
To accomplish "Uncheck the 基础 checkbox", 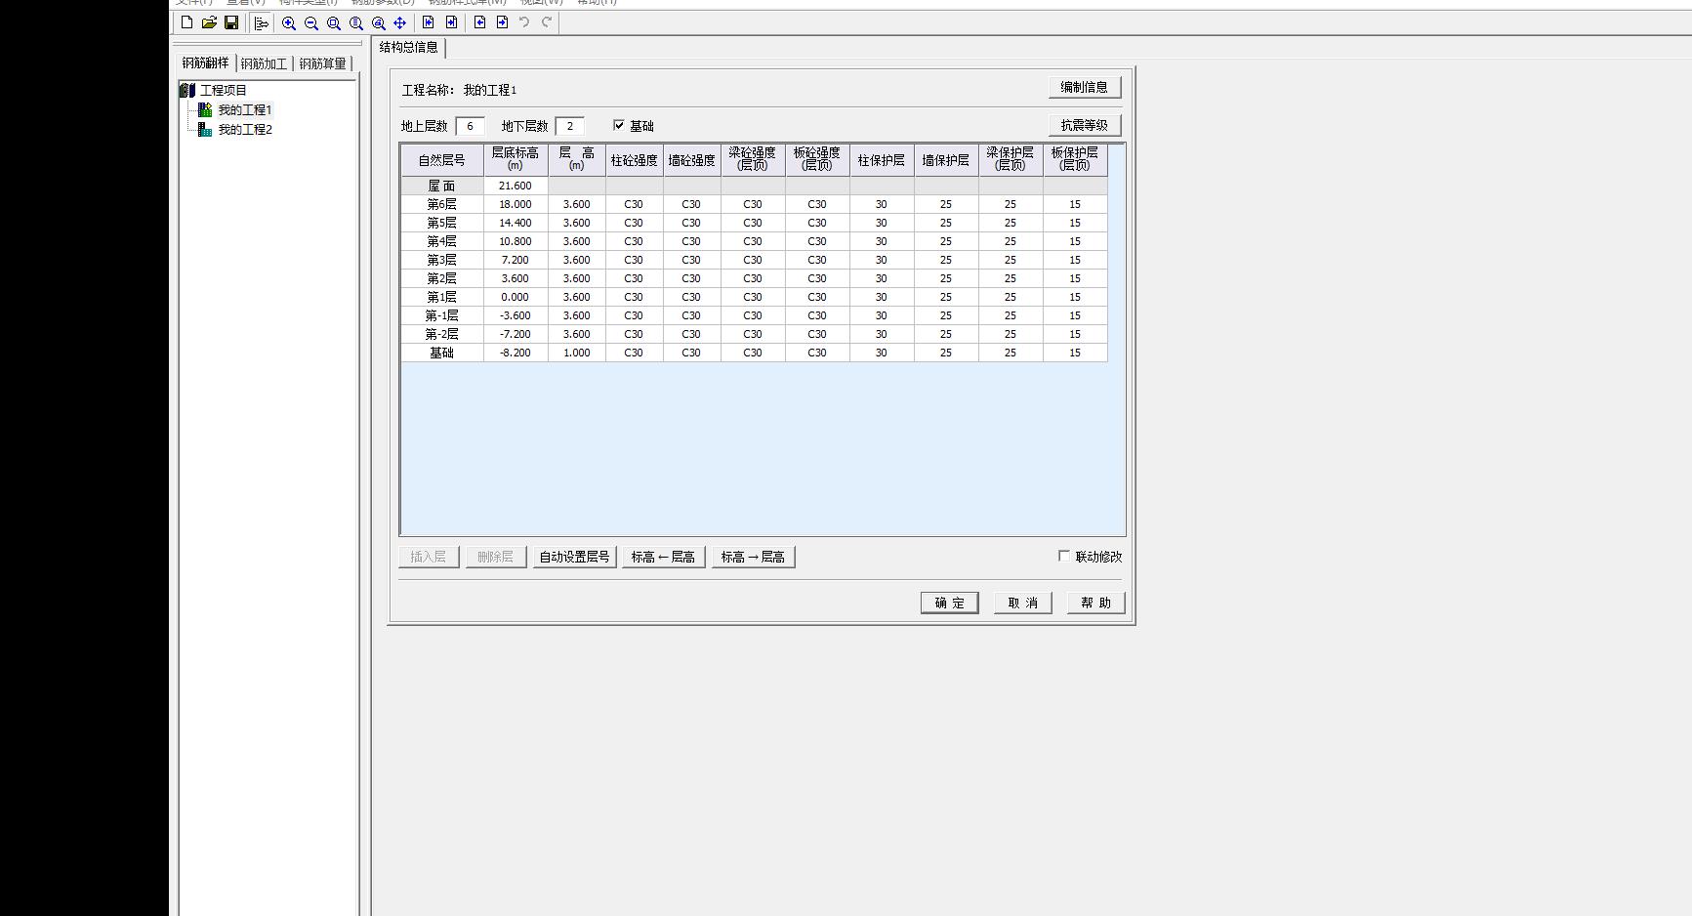I will point(619,125).
